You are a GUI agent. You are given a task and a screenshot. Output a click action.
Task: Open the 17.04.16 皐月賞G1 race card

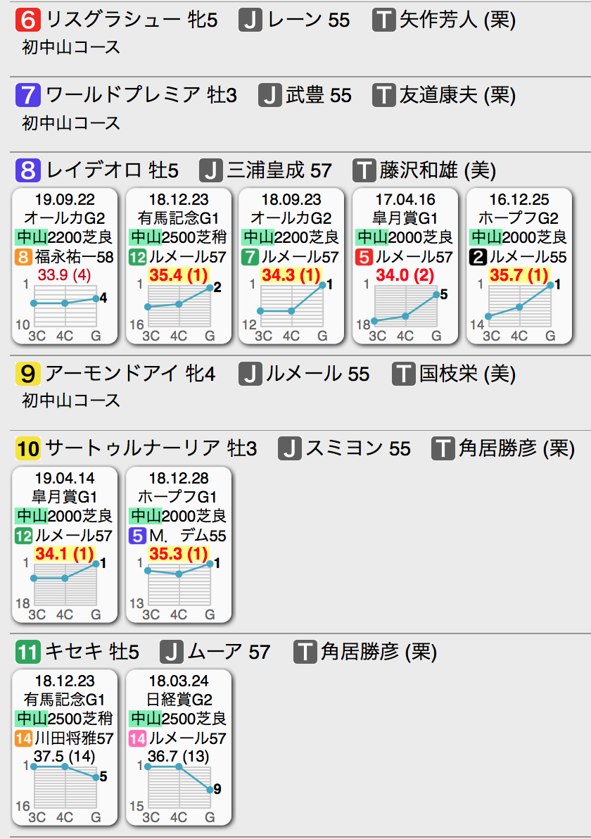(405, 266)
